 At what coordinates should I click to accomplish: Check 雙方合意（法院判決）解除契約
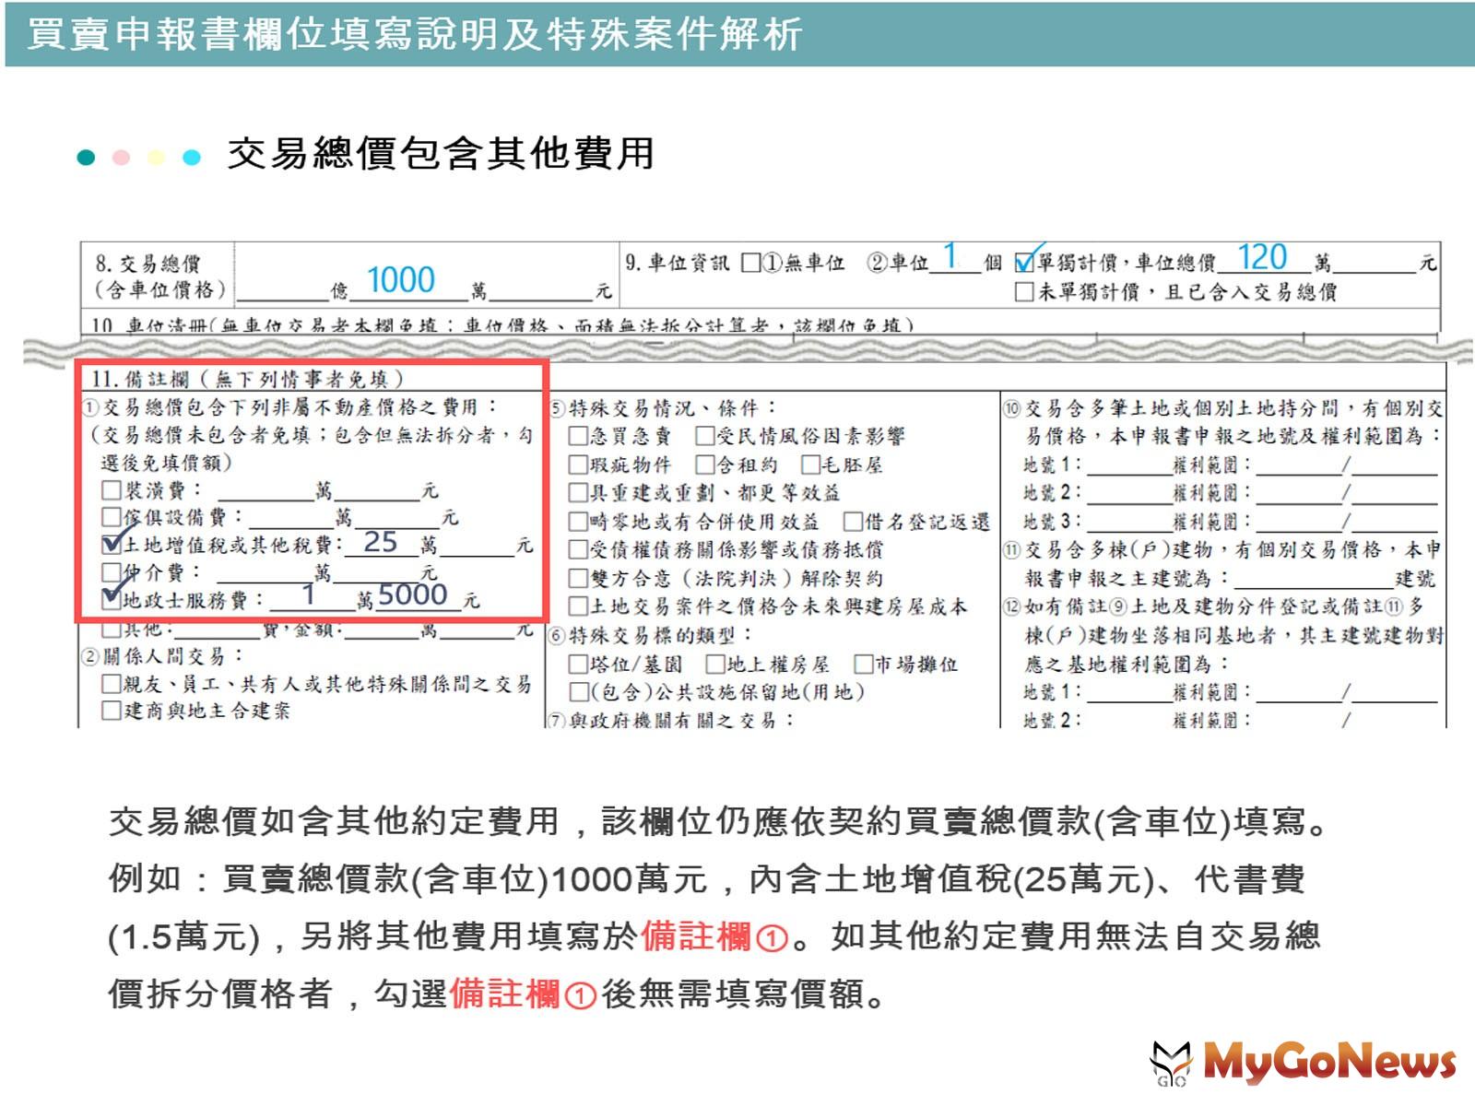[x=578, y=579]
